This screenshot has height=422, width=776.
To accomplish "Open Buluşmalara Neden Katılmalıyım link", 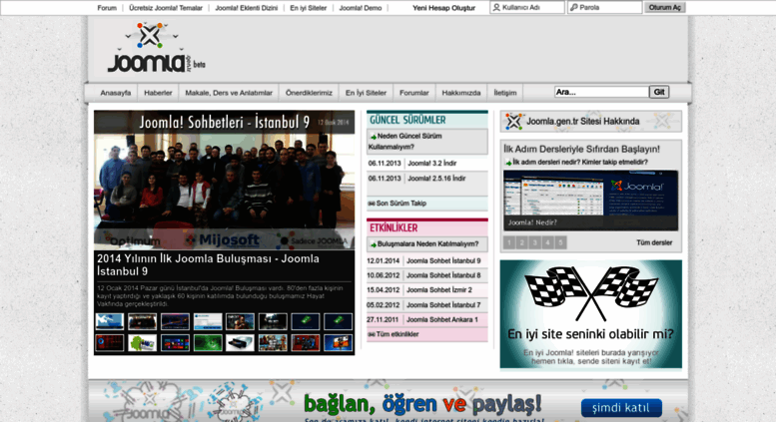I will coord(427,244).
